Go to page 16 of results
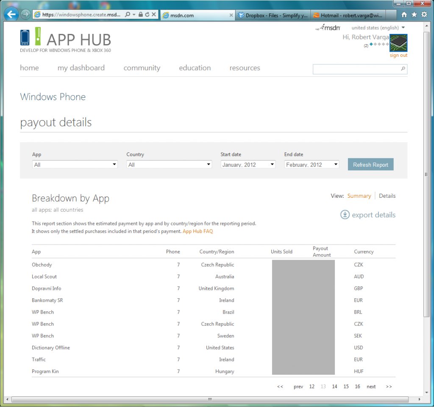The width and height of the screenshot is (434, 407). click(357, 387)
